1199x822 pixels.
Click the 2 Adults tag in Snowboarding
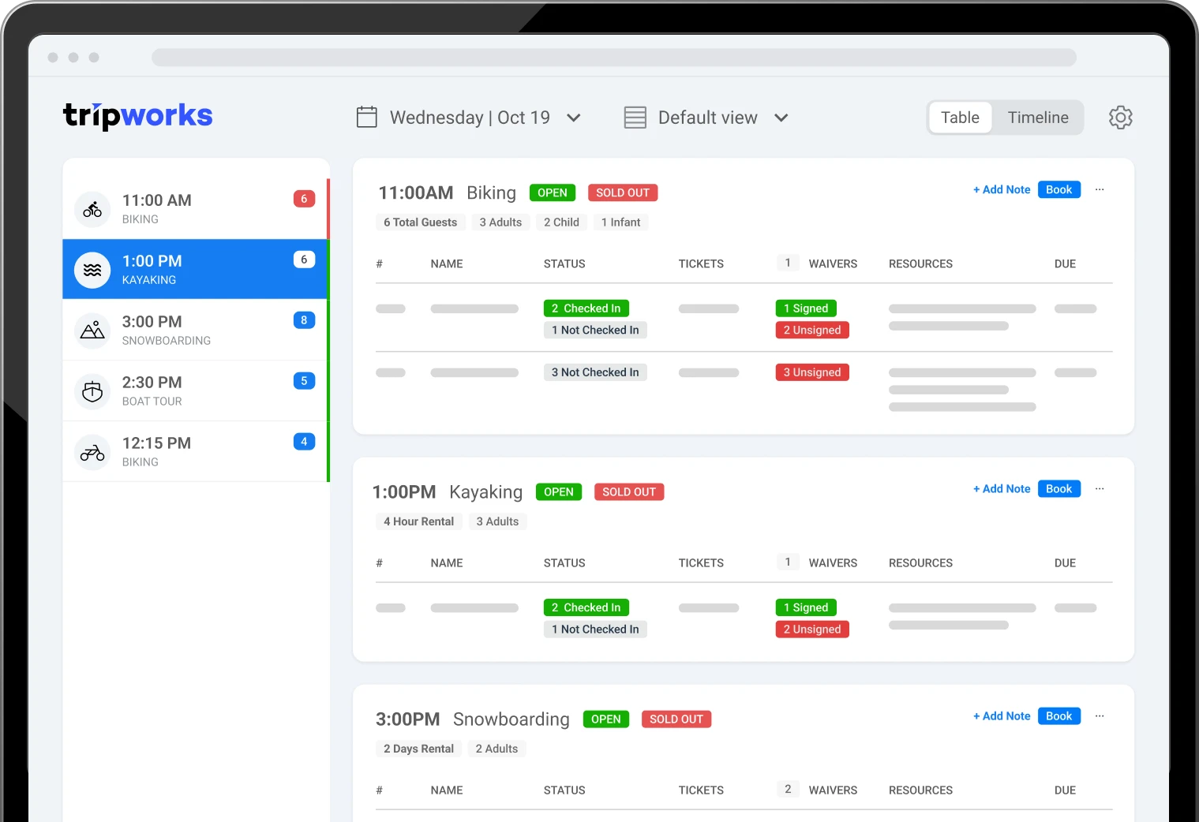coord(496,749)
